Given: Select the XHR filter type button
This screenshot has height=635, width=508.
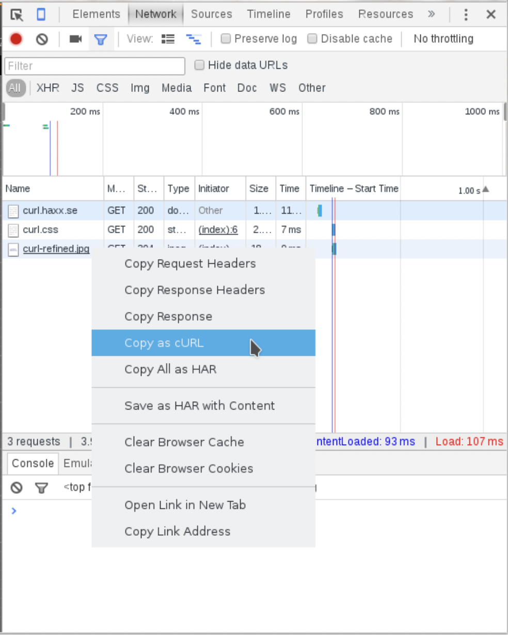Looking at the screenshot, I should 48,88.
